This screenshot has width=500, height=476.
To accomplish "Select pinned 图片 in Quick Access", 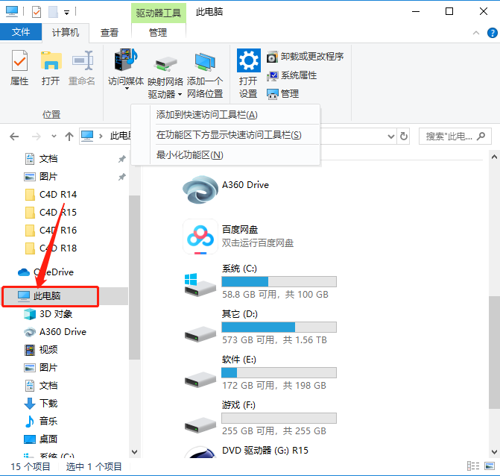I will coord(48,177).
